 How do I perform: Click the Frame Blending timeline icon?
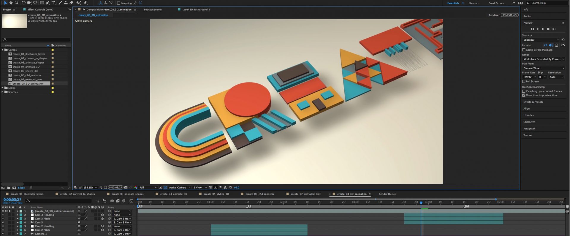pyautogui.click(x=118, y=201)
